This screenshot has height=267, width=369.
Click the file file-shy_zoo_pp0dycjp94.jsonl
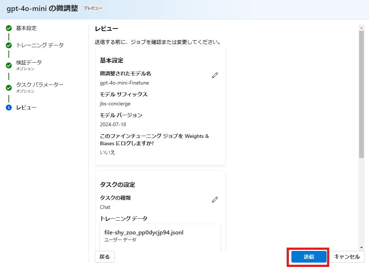click(144, 233)
